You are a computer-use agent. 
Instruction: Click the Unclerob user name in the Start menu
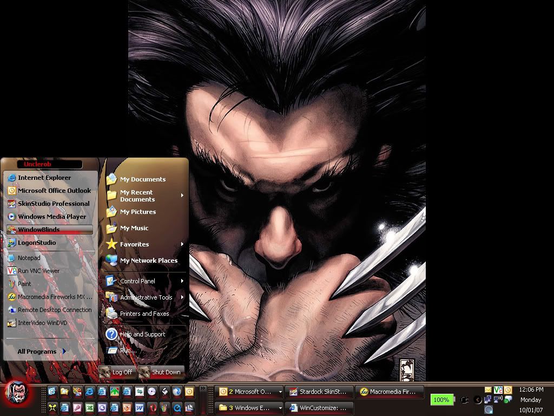pyautogui.click(x=37, y=164)
